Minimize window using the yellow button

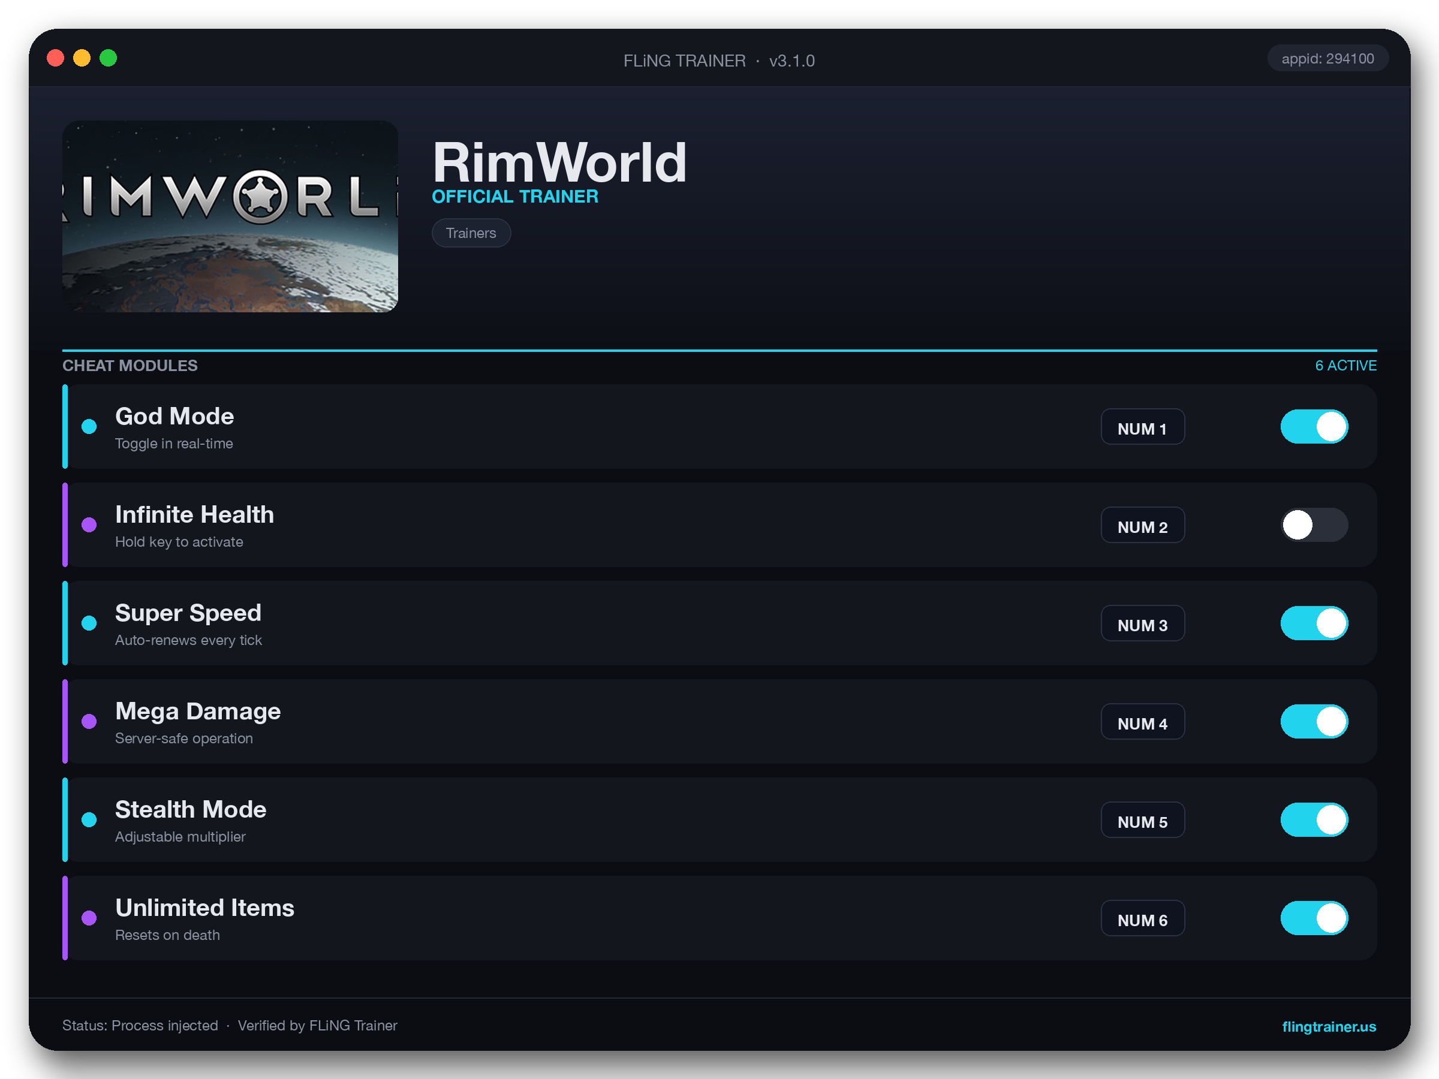pos(82,58)
